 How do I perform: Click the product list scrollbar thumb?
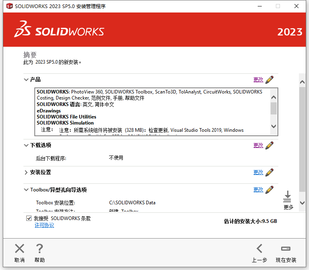(273, 108)
